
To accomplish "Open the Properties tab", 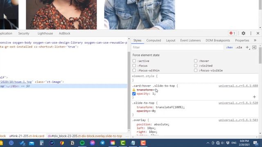I will pyautogui.click(x=242, y=40).
